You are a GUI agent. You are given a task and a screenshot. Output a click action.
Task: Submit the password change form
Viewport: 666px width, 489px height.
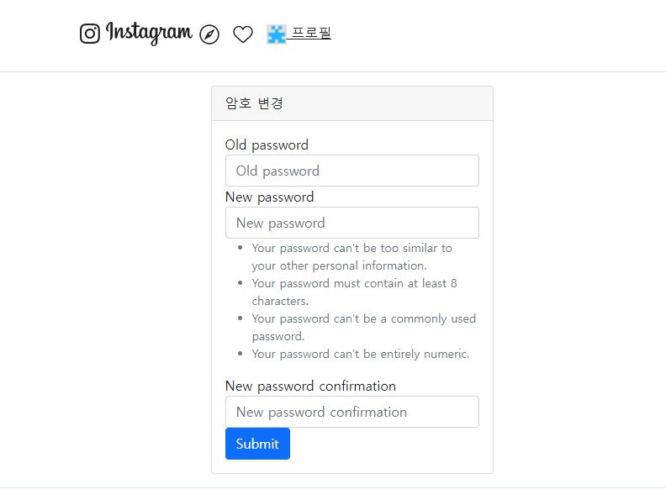click(x=257, y=444)
